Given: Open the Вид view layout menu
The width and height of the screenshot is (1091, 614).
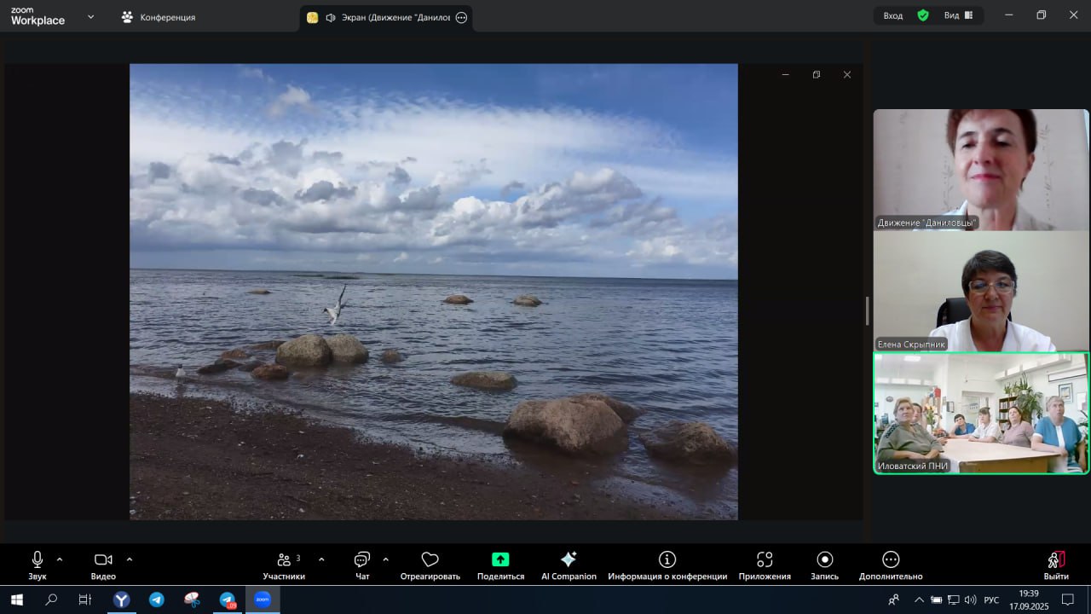Looking at the screenshot, I should 958,15.
